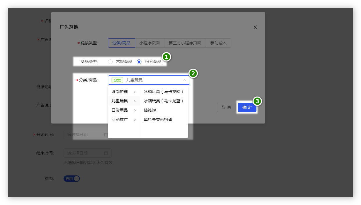Screen dimensions: 361x205
Task: Switch to 小程序页面 link type
Action: pyautogui.click(x=149, y=43)
